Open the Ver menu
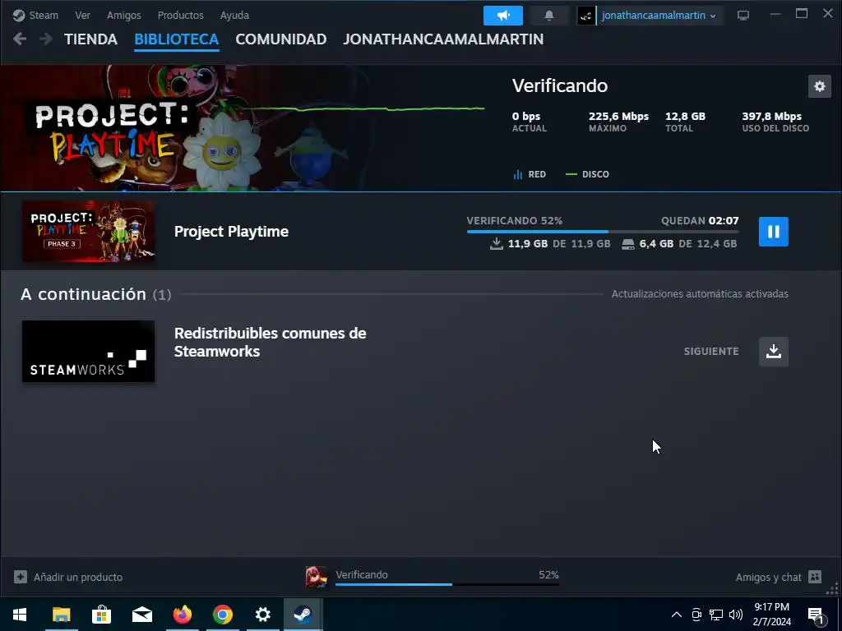 [82, 15]
